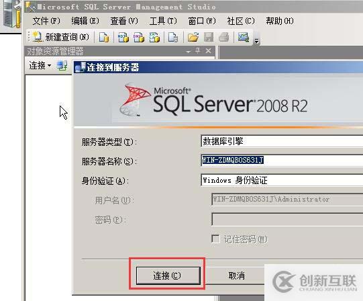Toggle the Object Explorer auto-hide pin
This screenshot has height=301, width=363.
[x=198, y=51]
